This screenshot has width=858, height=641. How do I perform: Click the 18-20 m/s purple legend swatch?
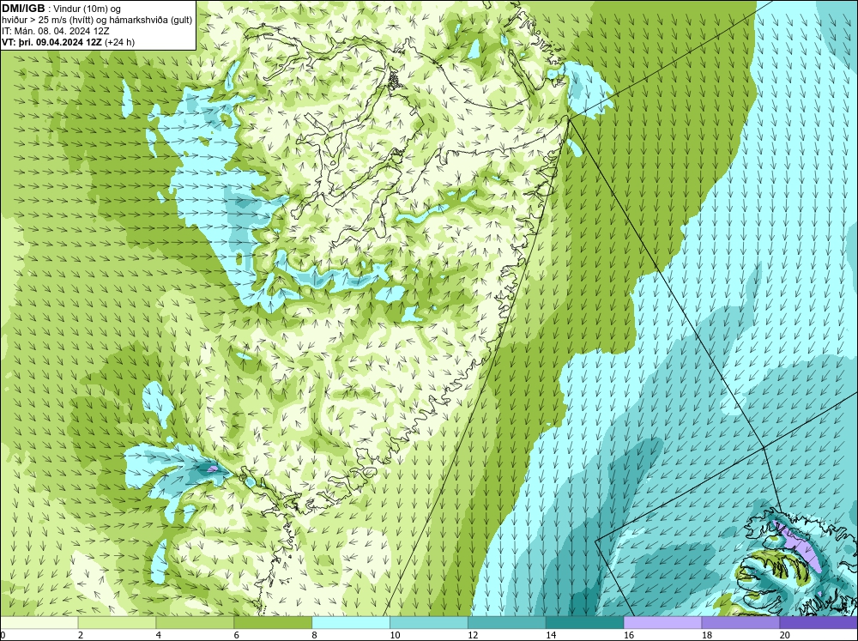(741, 622)
